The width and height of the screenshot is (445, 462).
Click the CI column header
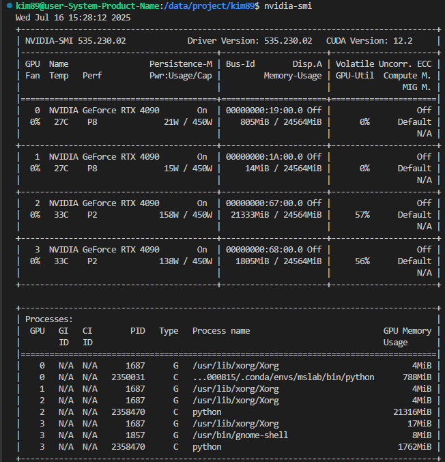[87, 331]
